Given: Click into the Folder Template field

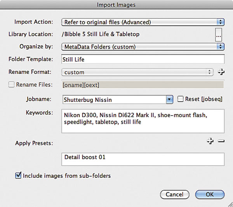Looking at the screenshot, I should pyautogui.click(x=143, y=59).
